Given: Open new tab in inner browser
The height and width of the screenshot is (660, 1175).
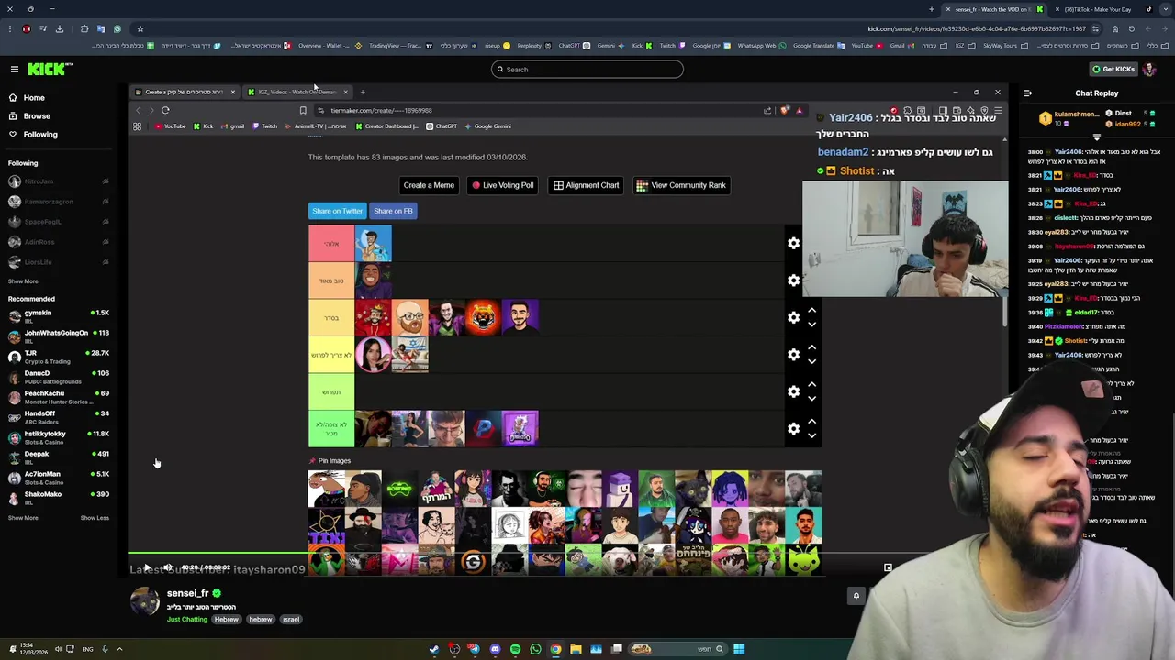Looking at the screenshot, I should (363, 92).
